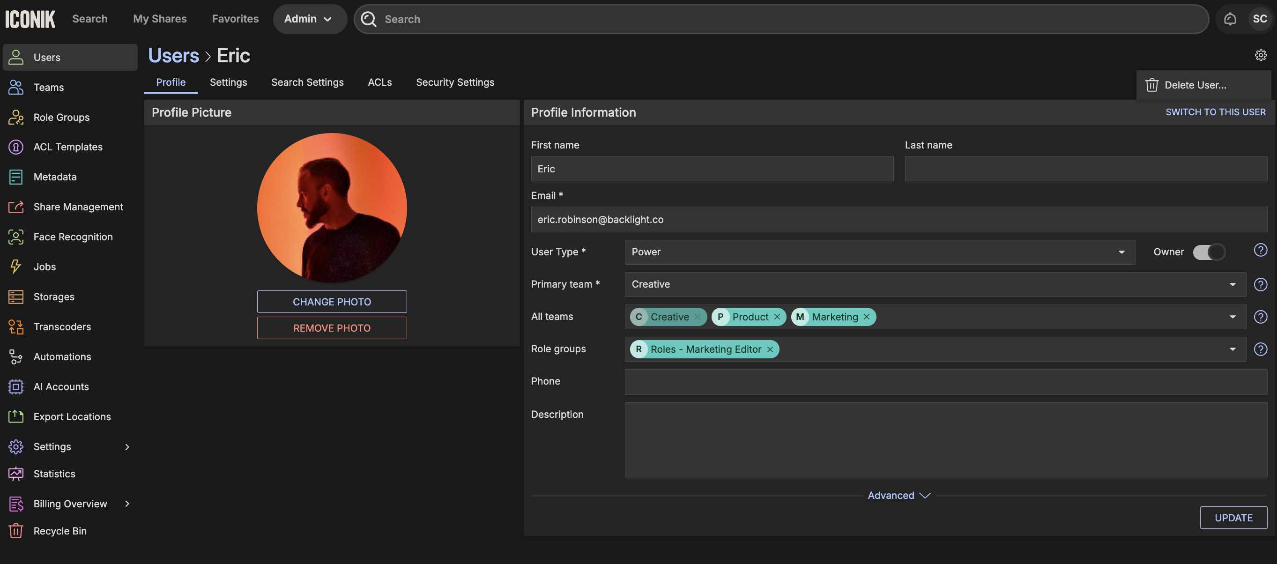Switch to the ACLs tab

tap(379, 82)
